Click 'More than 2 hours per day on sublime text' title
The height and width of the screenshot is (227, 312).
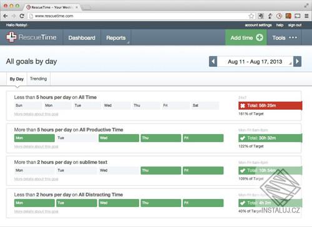[x=61, y=162]
